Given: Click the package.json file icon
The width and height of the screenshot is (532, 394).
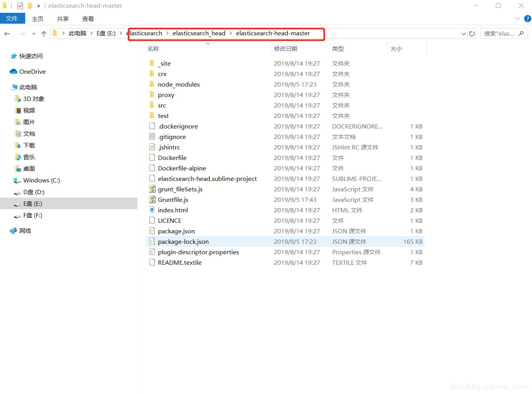Looking at the screenshot, I should point(152,231).
